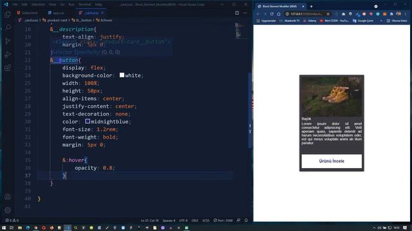Click the Ürünü İncele button in browser
The image size is (412, 231).
click(332, 161)
